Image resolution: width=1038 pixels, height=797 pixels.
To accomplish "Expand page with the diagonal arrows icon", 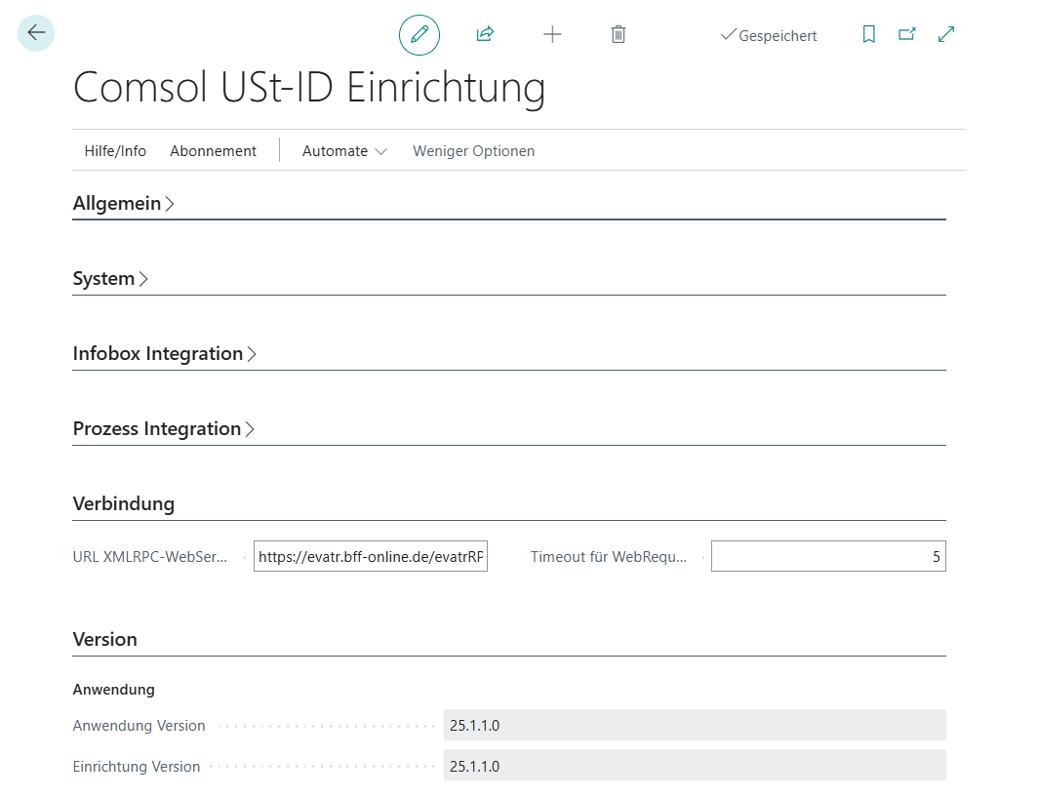I will (x=946, y=34).
